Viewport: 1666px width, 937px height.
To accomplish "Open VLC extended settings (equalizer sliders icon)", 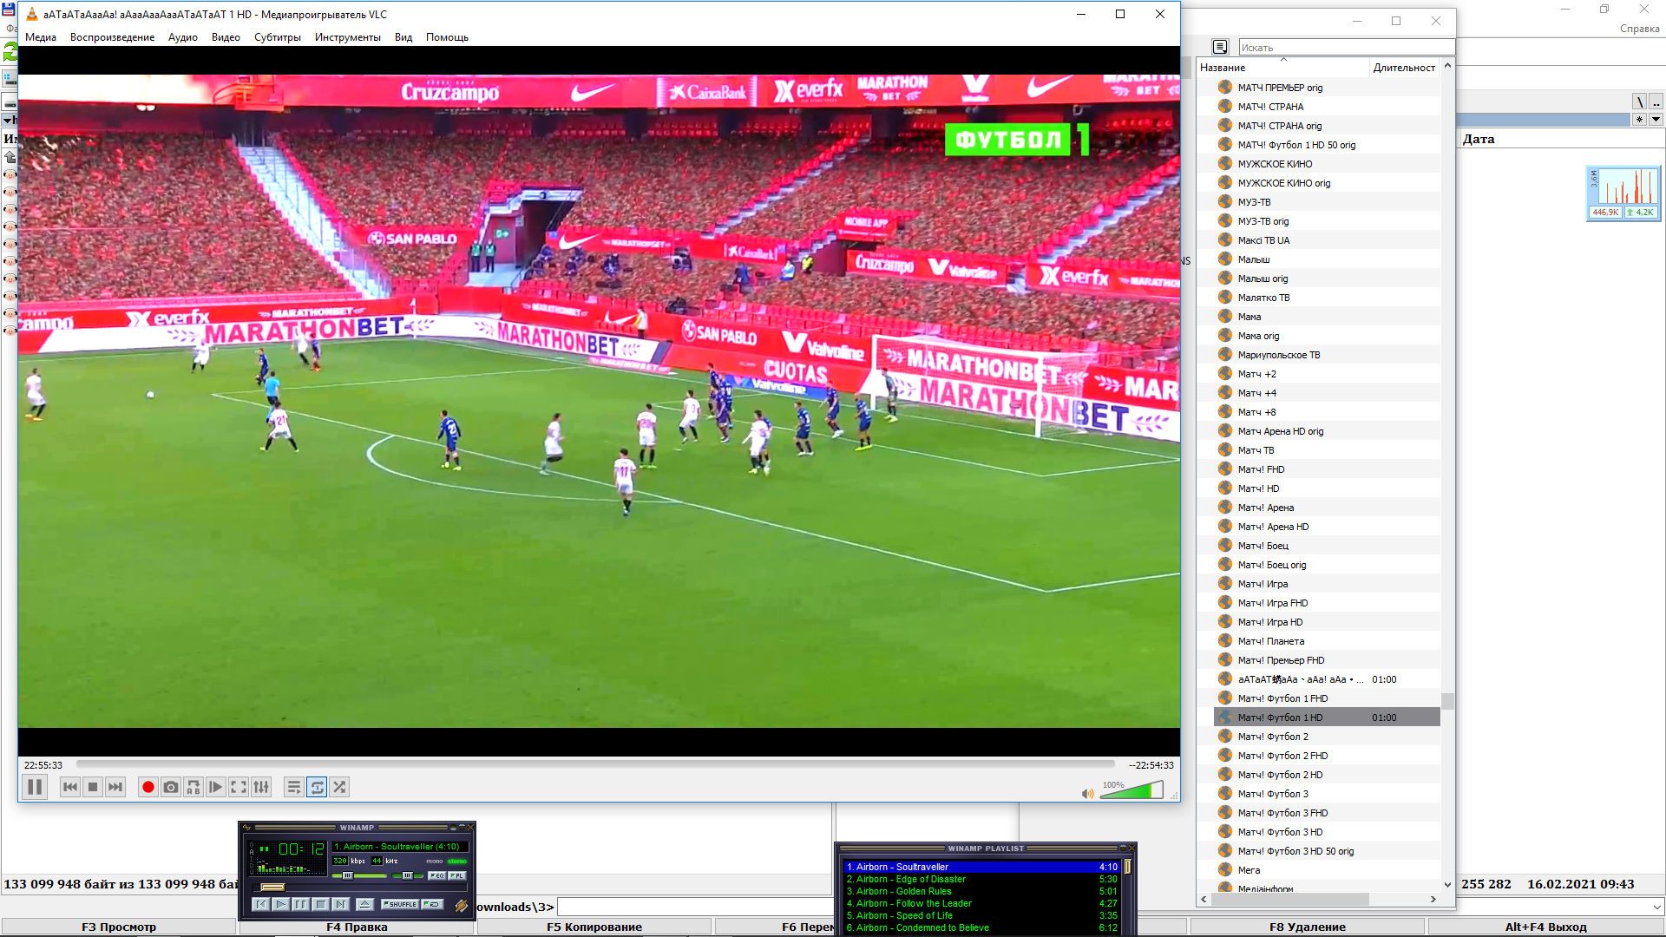I will point(261,787).
